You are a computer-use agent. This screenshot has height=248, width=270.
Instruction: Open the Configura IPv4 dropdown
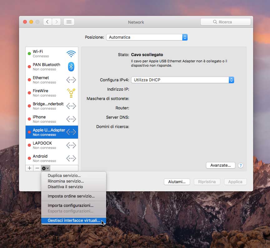click(183, 80)
